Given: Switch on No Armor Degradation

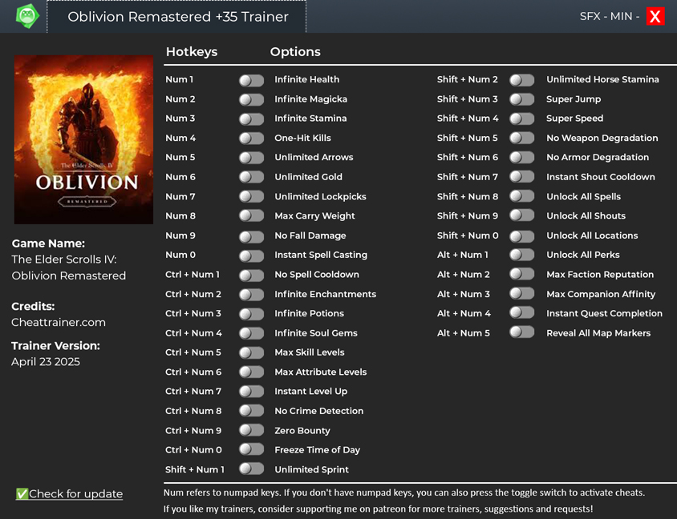Looking at the screenshot, I should 521,157.
